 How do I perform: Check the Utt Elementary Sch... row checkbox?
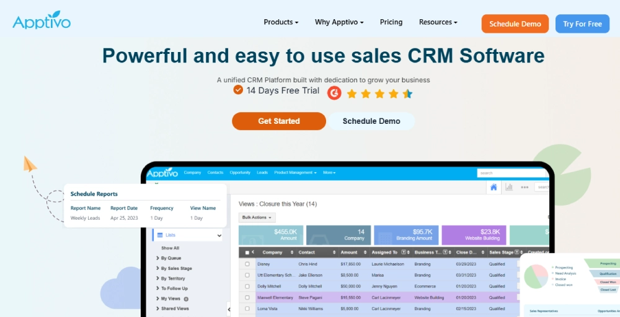coord(247,275)
